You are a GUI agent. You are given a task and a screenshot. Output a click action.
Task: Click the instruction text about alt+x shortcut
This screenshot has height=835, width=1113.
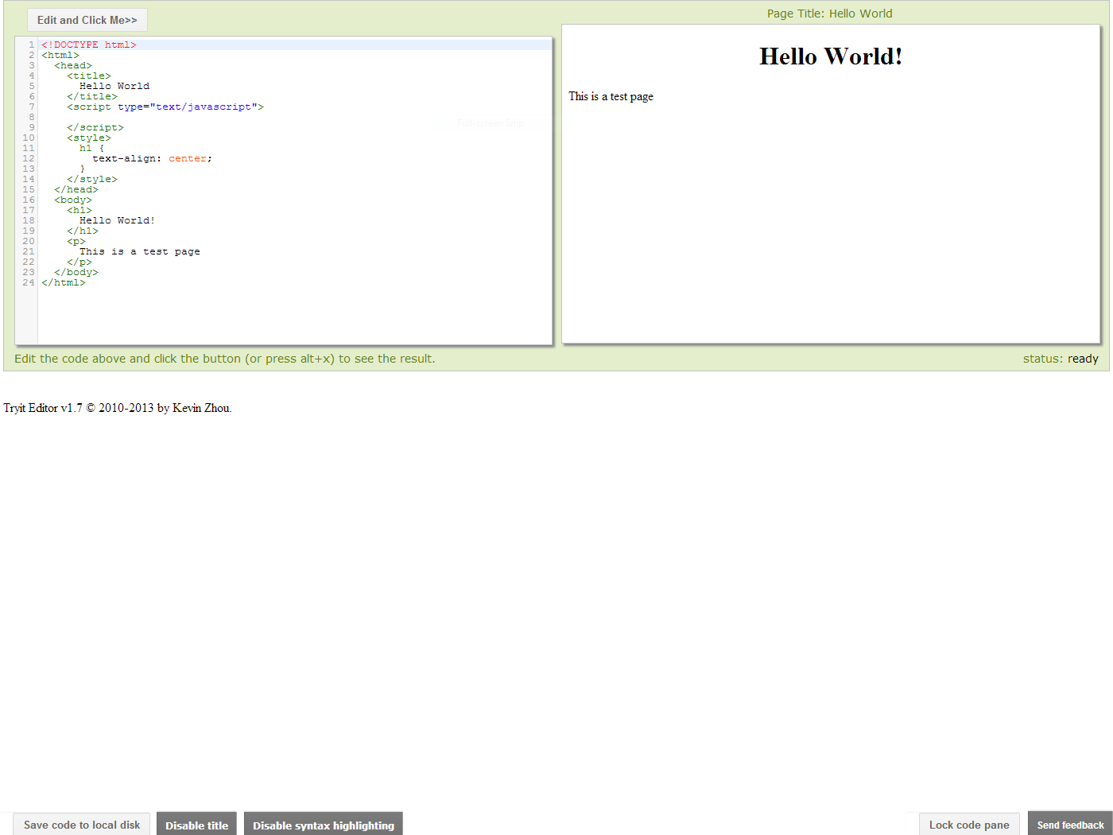point(225,359)
